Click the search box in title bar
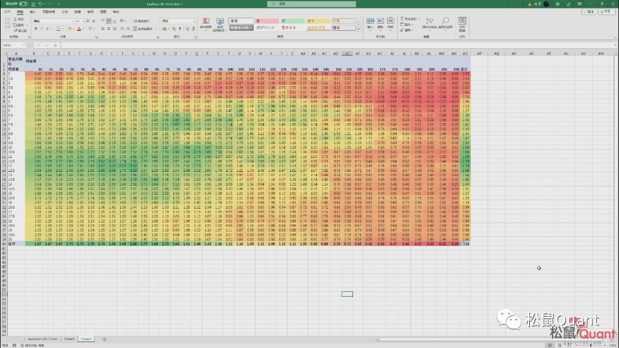Viewport: 619px width, 348px height. coord(312,4)
